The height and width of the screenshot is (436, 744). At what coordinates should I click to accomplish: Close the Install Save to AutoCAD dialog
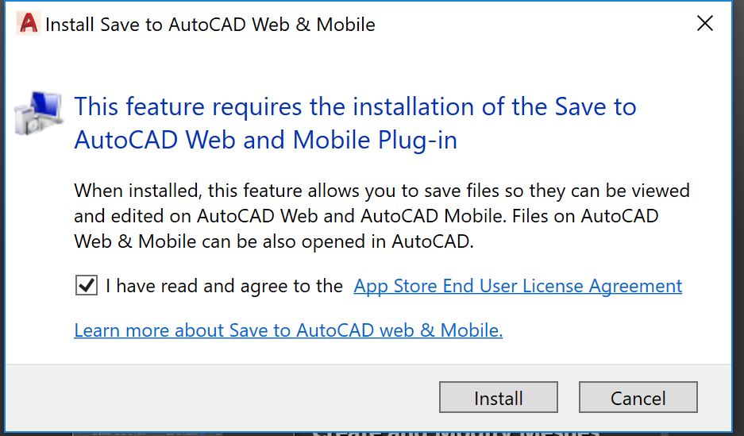coord(704,23)
